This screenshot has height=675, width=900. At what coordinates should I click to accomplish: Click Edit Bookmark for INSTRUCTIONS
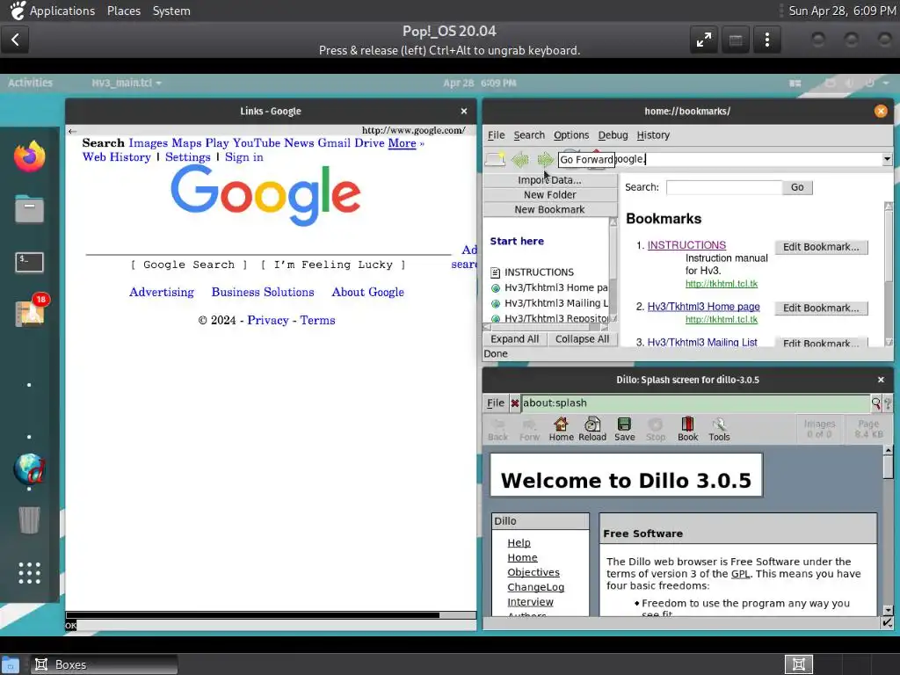[x=821, y=247]
